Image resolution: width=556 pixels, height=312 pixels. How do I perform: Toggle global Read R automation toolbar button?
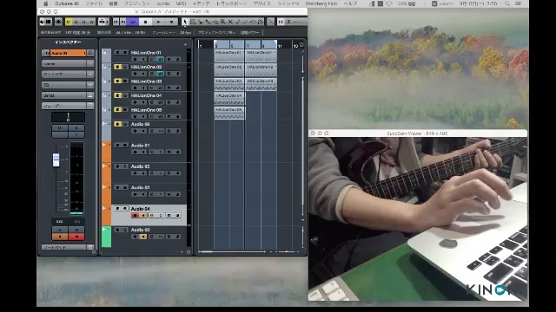[x=83, y=22]
